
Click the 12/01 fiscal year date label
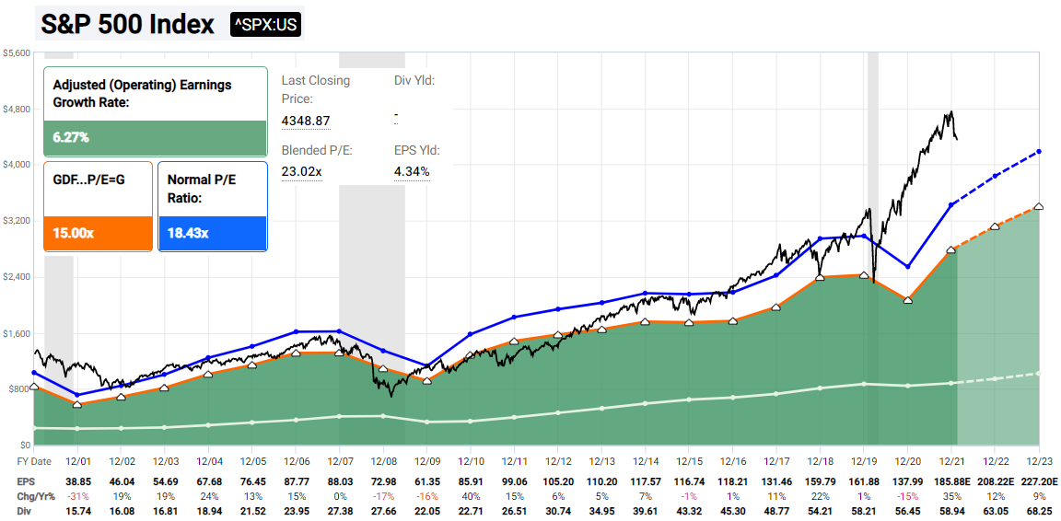77,459
